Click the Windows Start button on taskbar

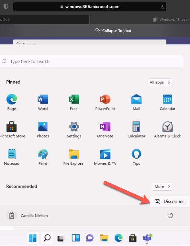[33, 238]
